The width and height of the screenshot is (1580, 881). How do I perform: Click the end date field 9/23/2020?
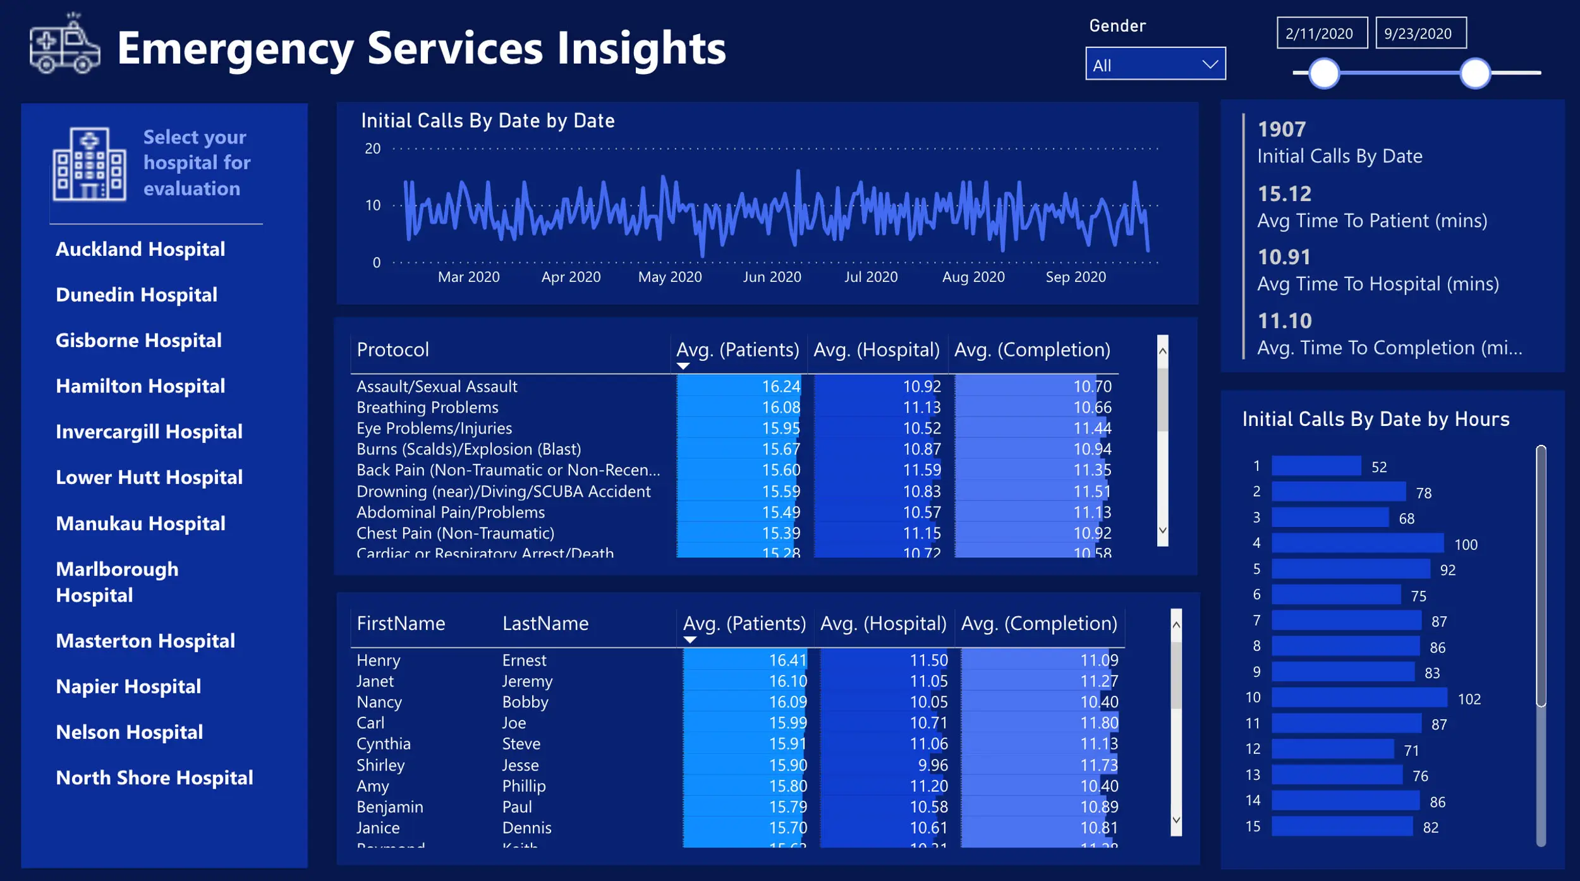click(1420, 33)
